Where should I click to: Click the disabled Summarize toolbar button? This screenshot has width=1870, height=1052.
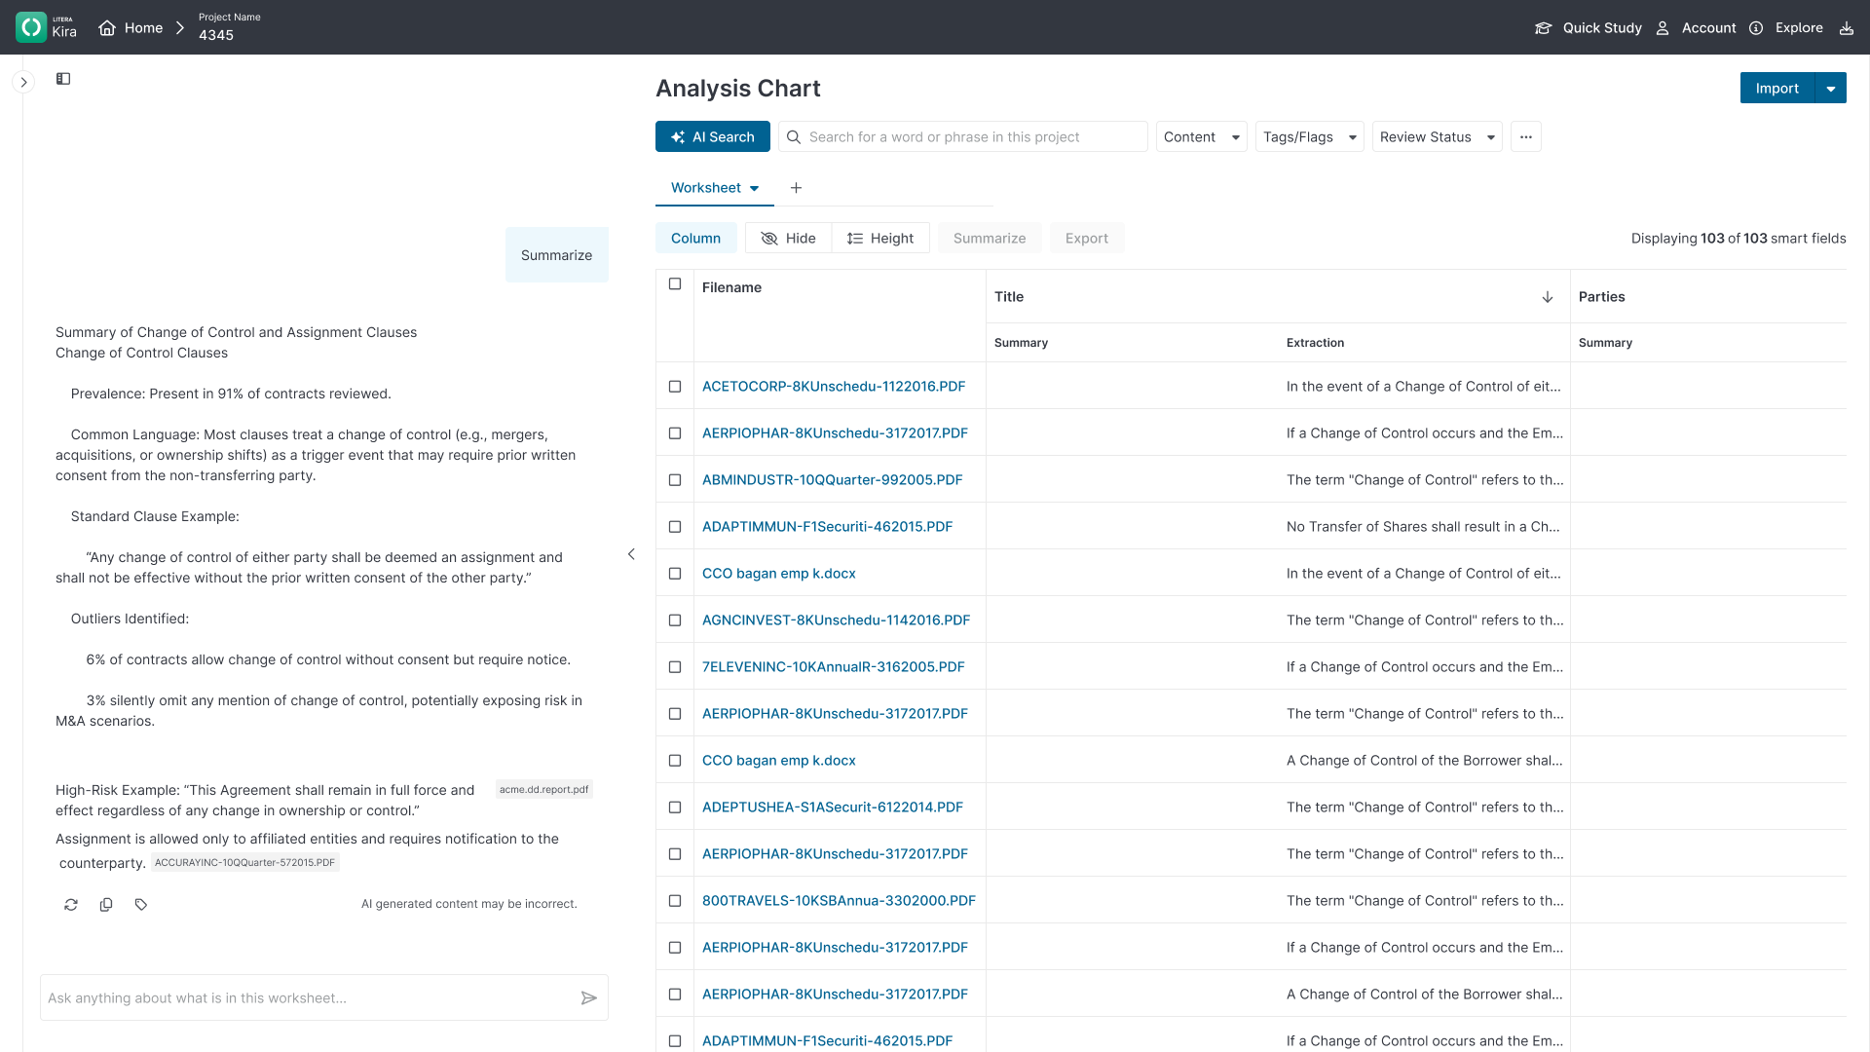click(990, 239)
